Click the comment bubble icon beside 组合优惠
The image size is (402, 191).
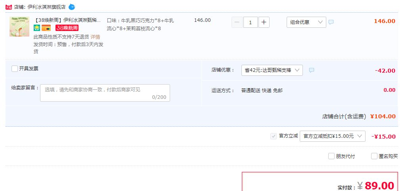tap(331, 22)
